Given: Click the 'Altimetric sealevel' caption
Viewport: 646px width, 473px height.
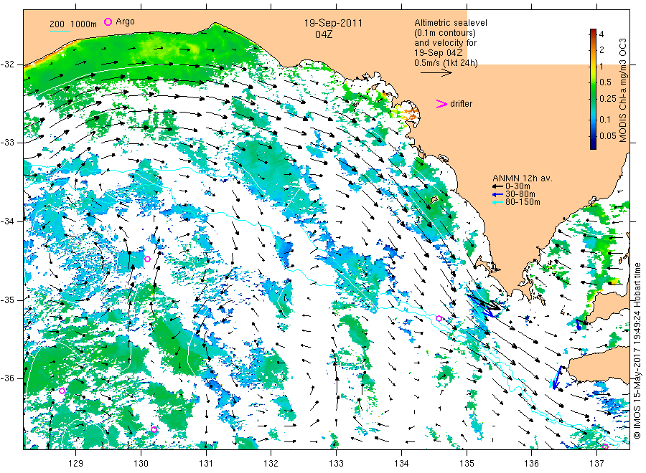Looking at the screenshot, I should 451,23.
